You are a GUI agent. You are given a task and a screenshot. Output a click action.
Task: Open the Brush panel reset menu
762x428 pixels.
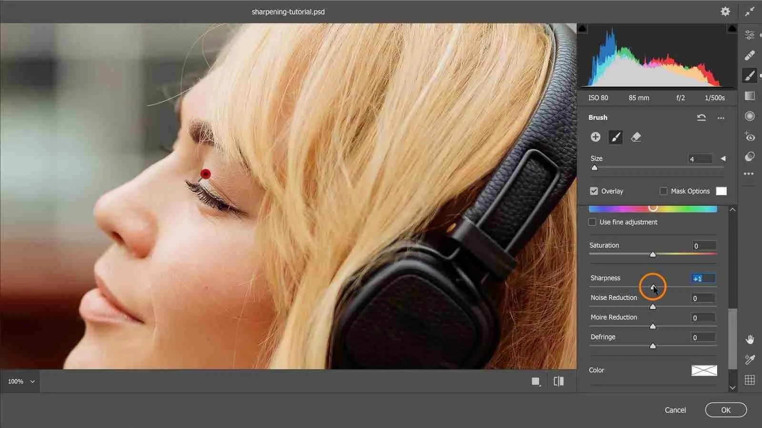coord(702,117)
